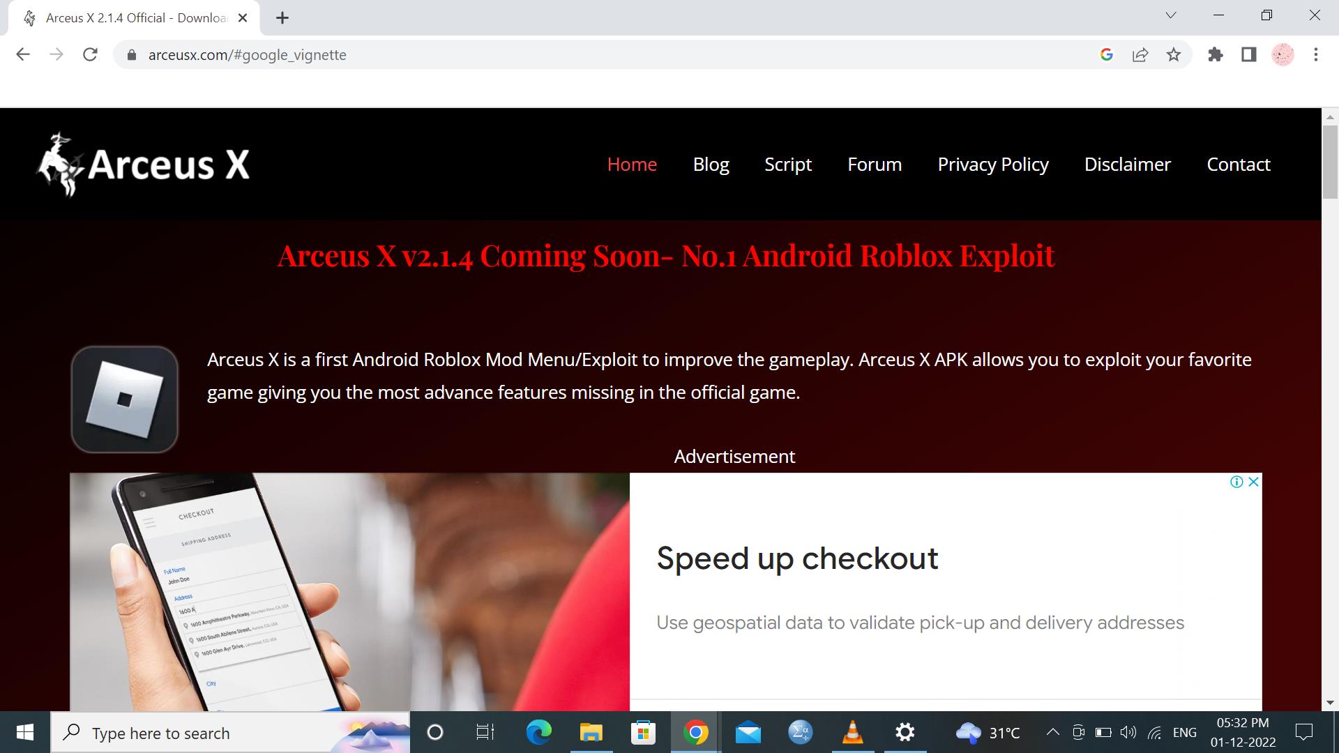
Task: Open File Explorer from taskbar
Action: (x=591, y=732)
